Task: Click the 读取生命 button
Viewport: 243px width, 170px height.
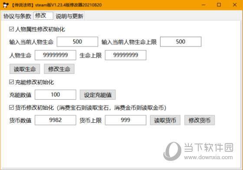Action: pyautogui.click(x=25, y=69)
